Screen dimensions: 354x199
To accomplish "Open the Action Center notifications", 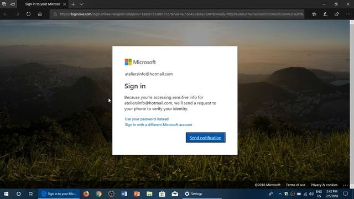I will [x=345, y=194].
